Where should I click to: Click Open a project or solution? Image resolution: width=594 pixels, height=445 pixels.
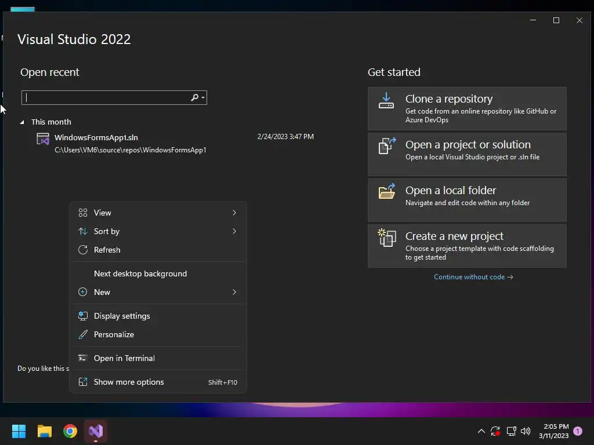click(x=467, y=154)
